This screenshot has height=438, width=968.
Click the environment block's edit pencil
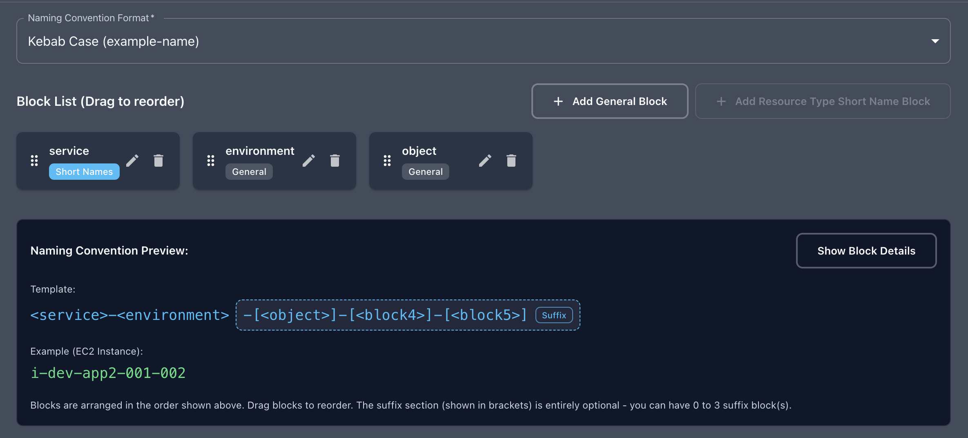coord(308,161)
